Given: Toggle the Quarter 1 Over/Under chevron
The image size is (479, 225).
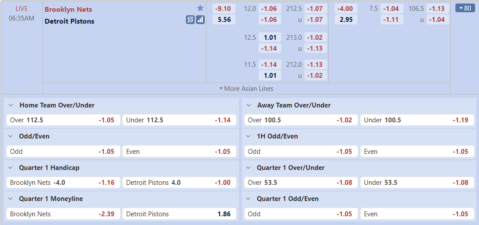Looking at the screenshot, I should point(249,168).
